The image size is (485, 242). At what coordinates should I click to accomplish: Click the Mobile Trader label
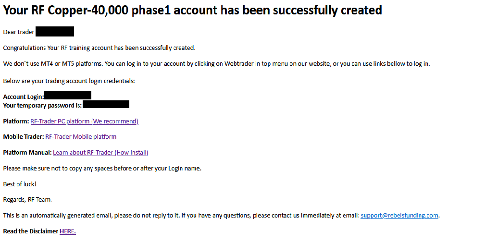click(24, 137)
